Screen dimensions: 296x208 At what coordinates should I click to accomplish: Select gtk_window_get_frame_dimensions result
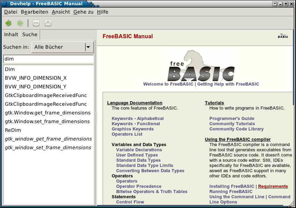coord(48,139)
